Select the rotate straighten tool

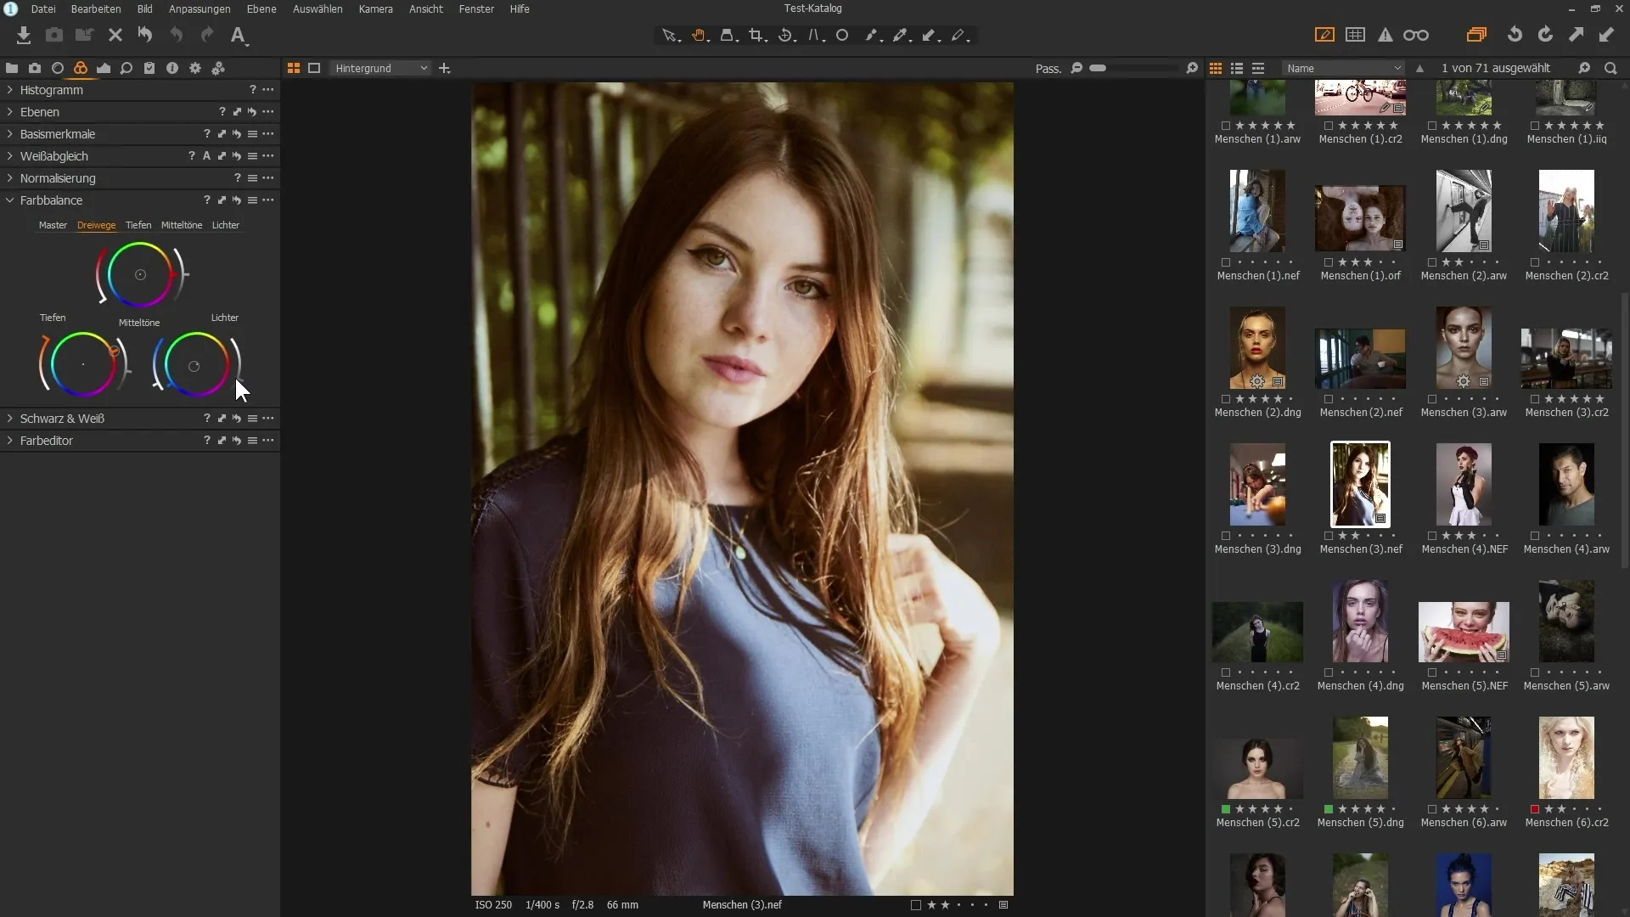click(x=787, y=35)
